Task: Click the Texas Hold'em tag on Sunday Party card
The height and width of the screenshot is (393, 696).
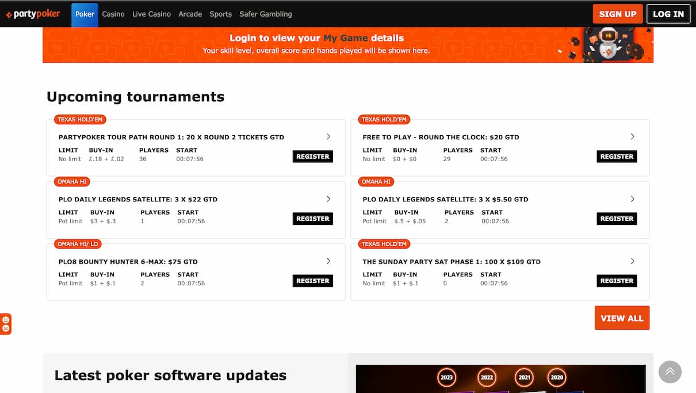Action: coord(384,244)
